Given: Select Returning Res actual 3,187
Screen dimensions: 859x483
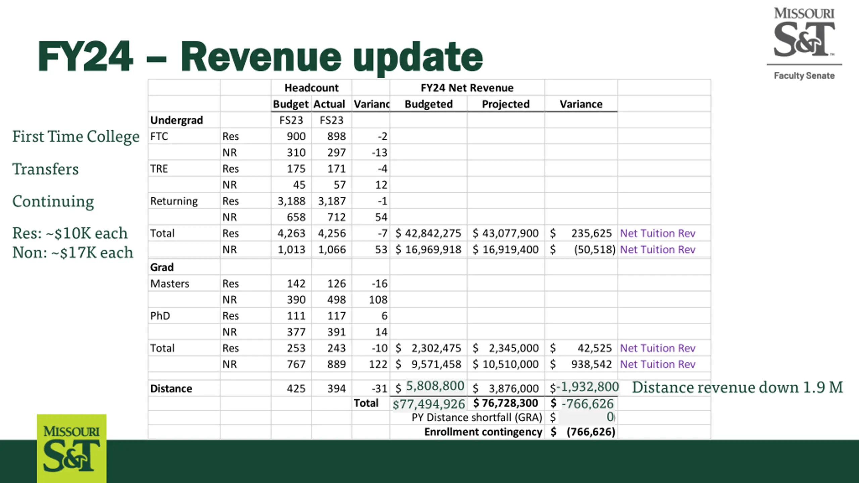Looking at the screenshot, I should 332,201.
